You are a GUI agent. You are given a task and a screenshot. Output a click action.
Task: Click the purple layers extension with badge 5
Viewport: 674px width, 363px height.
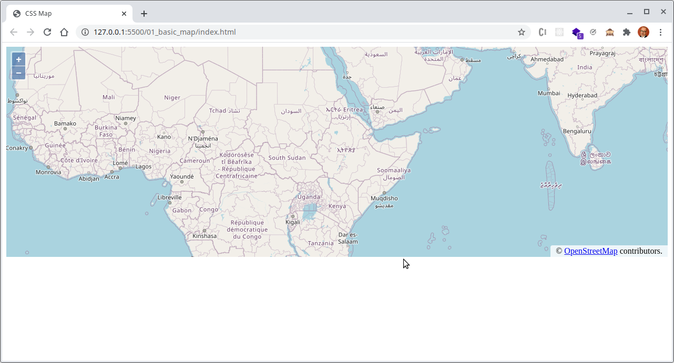(576, 32)
